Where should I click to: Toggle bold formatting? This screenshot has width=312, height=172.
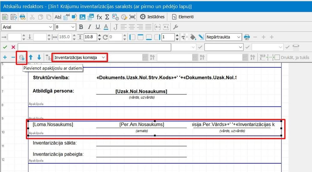[81, 27]
